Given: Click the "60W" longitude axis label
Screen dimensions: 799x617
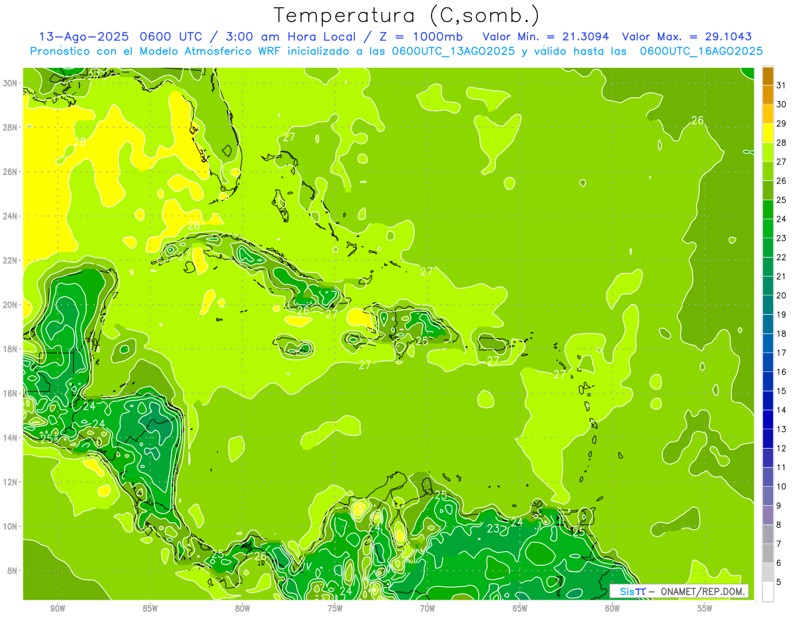Looking at the screenshot, I should click(x=613, y=608).
